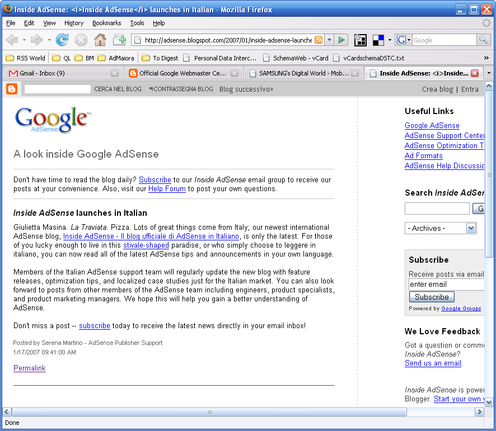
Task: Open the RSS World bookmarks folder
Action: 25,58
